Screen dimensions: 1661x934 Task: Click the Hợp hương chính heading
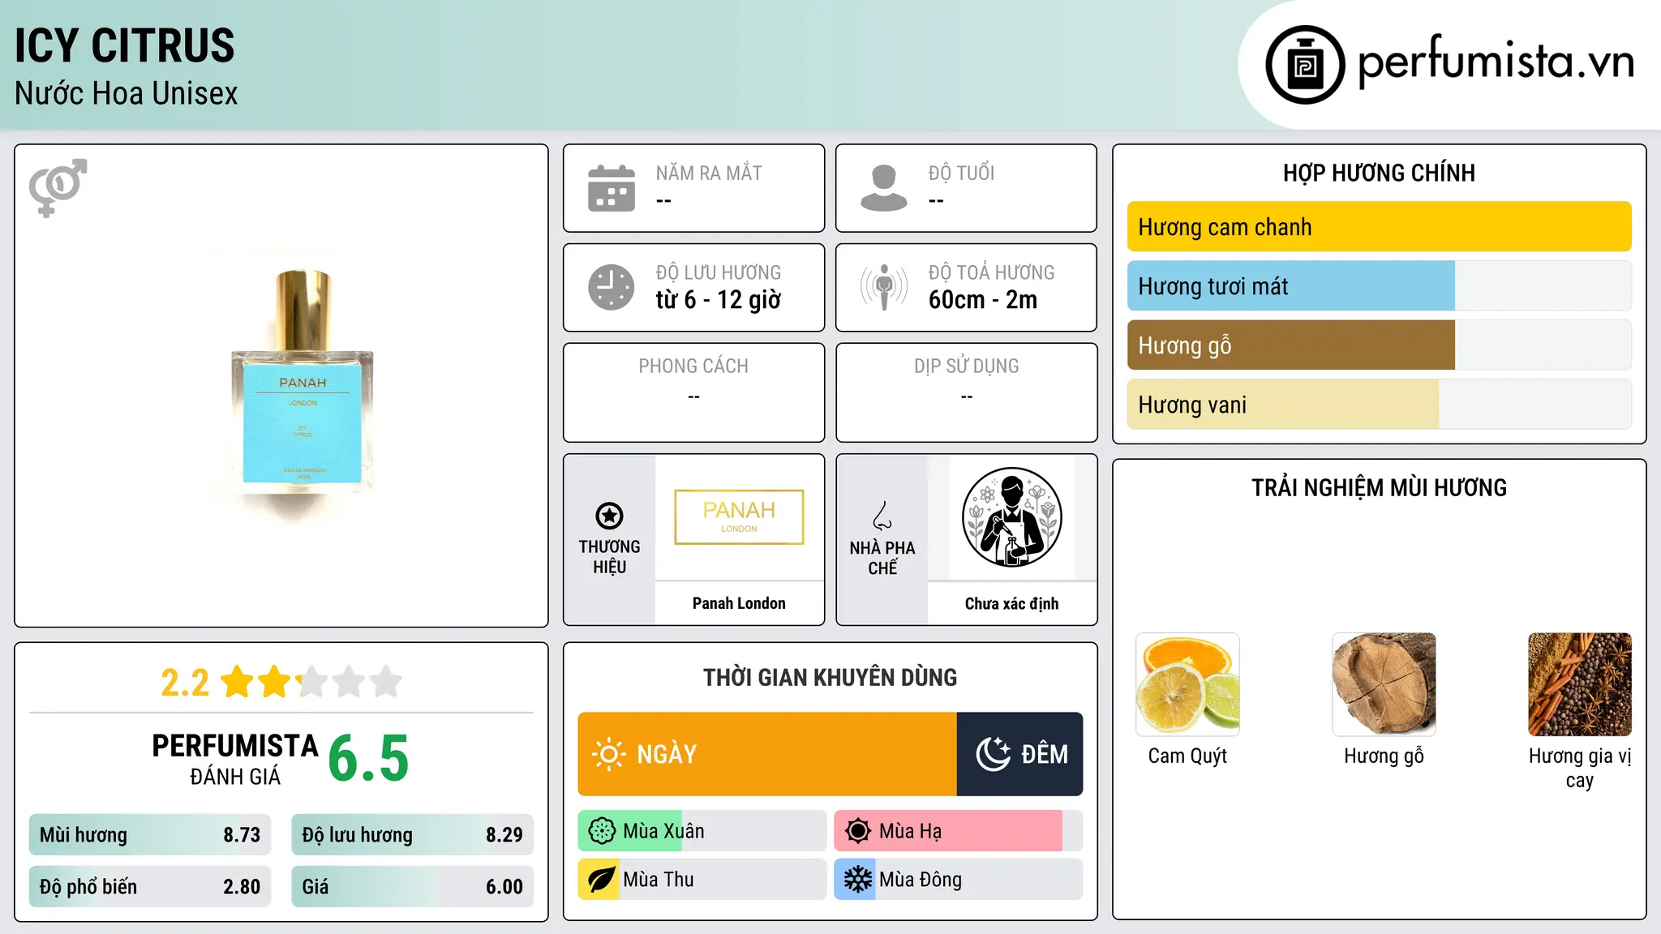pyautogui.click(x=1379, y=173)
